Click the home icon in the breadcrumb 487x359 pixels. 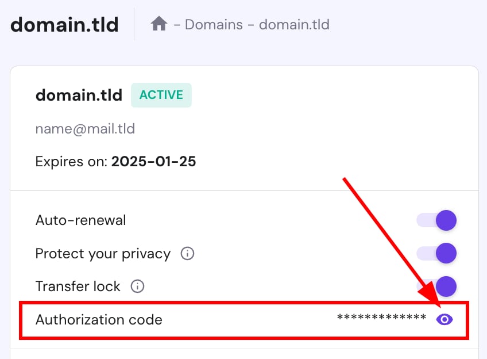[x=159, y=24]
